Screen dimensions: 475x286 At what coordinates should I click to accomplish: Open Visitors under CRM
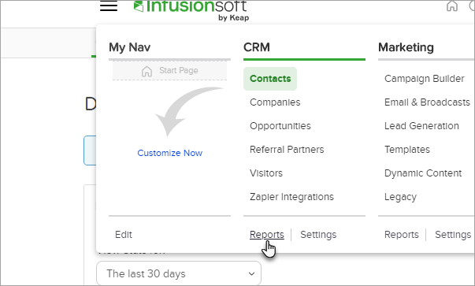tap(266, 173)
